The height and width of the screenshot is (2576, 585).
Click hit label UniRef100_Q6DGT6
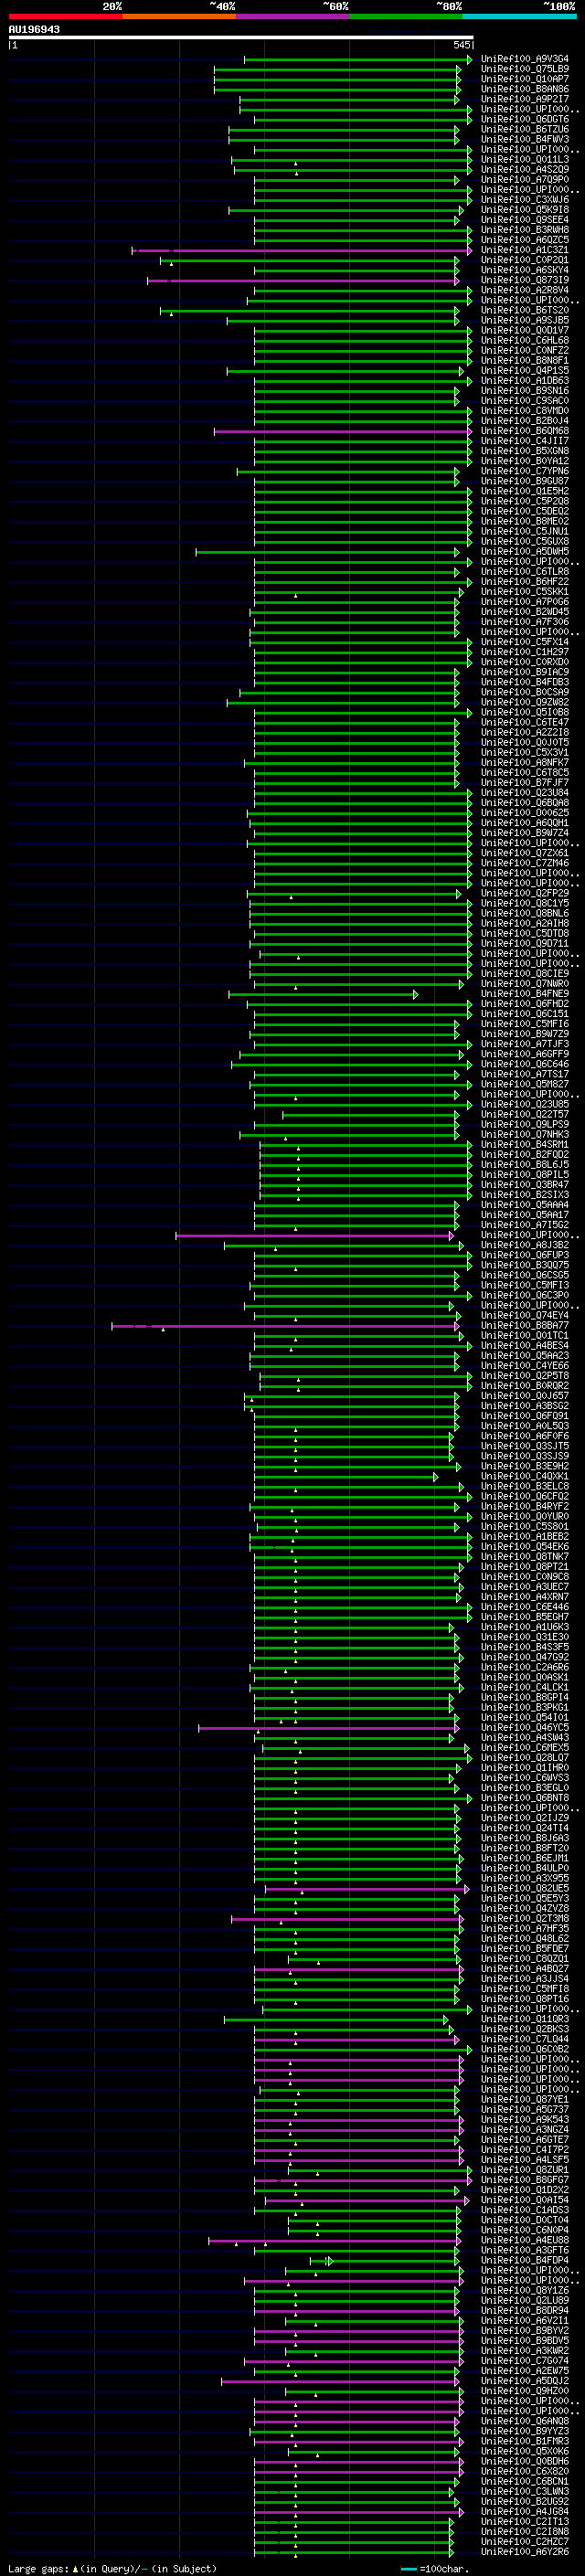pos(525,119)
